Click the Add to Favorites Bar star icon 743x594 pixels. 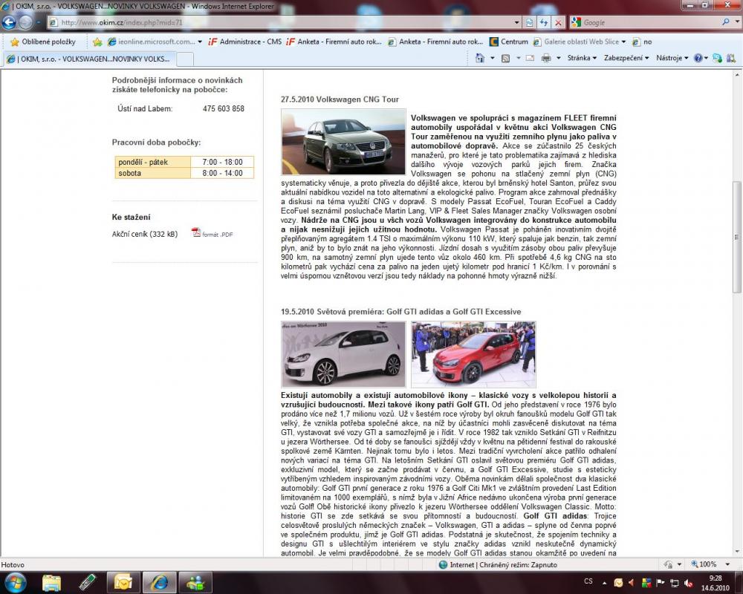click(97, 42)
